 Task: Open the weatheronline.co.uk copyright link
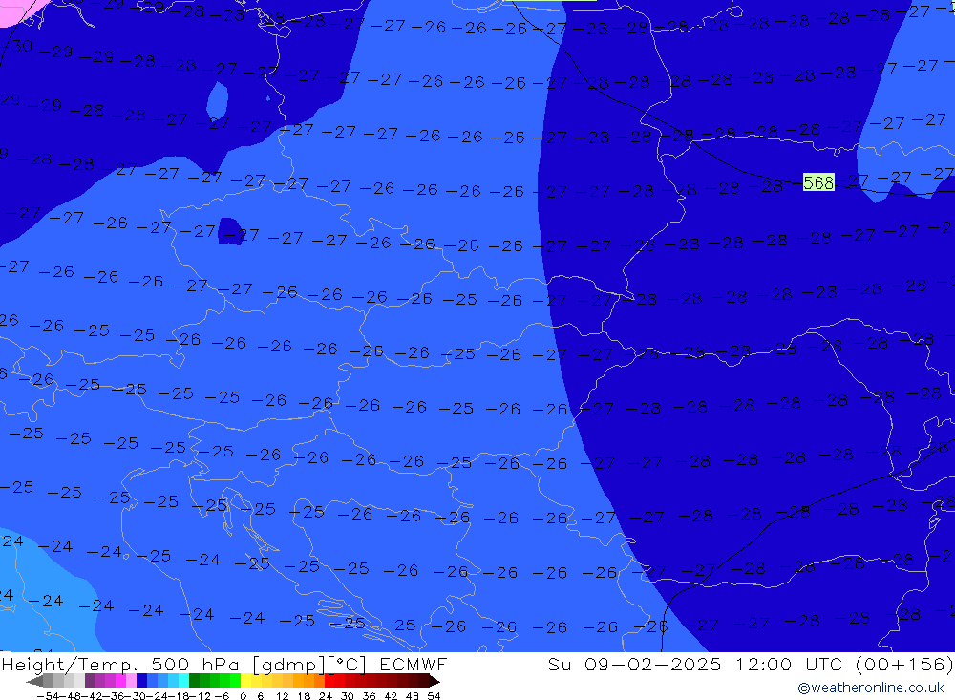pos(870,688)
